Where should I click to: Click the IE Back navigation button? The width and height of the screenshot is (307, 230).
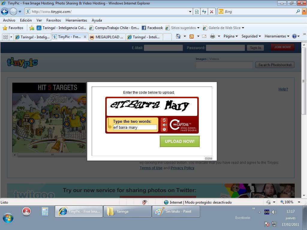[x=4, y=12]
